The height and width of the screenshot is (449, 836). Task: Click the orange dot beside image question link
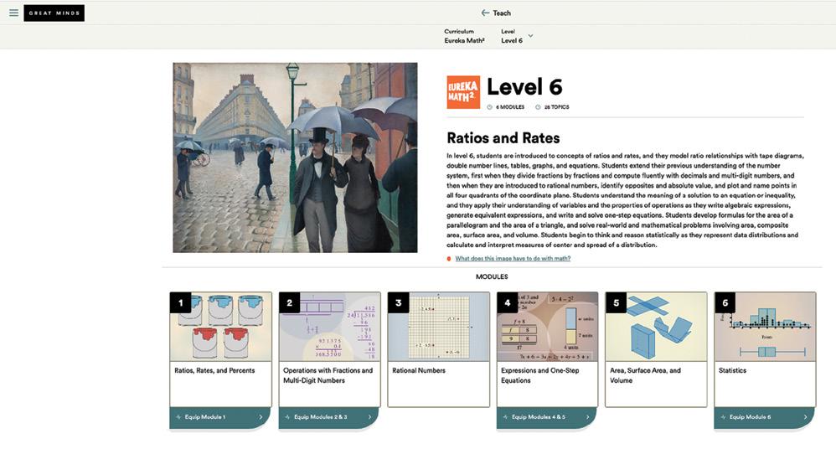pyautogui.click(x=449, y=259)
